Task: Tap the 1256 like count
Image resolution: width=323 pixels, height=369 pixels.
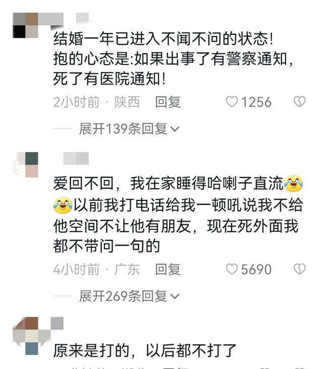Action: pyautogui.click(x=256, y=102)
